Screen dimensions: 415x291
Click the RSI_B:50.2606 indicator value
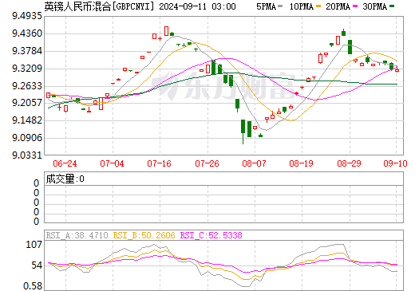pos(144,235)
